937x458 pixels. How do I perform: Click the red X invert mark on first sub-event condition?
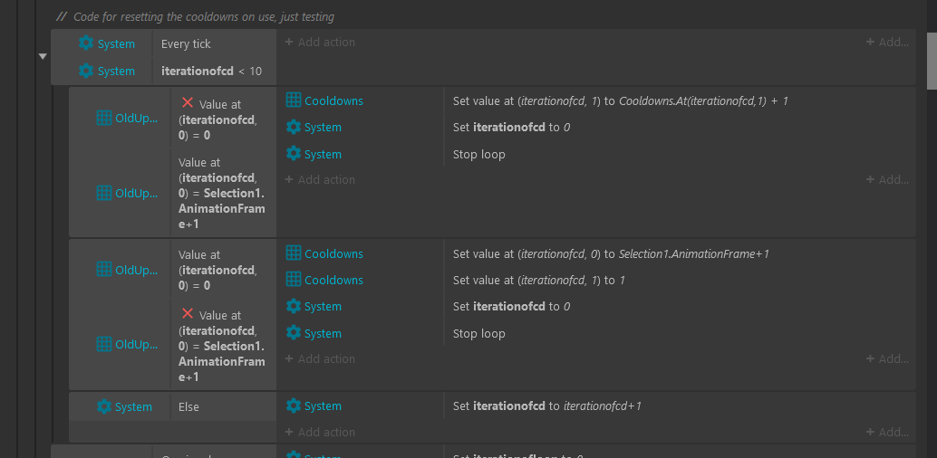(x=188, y=103)
